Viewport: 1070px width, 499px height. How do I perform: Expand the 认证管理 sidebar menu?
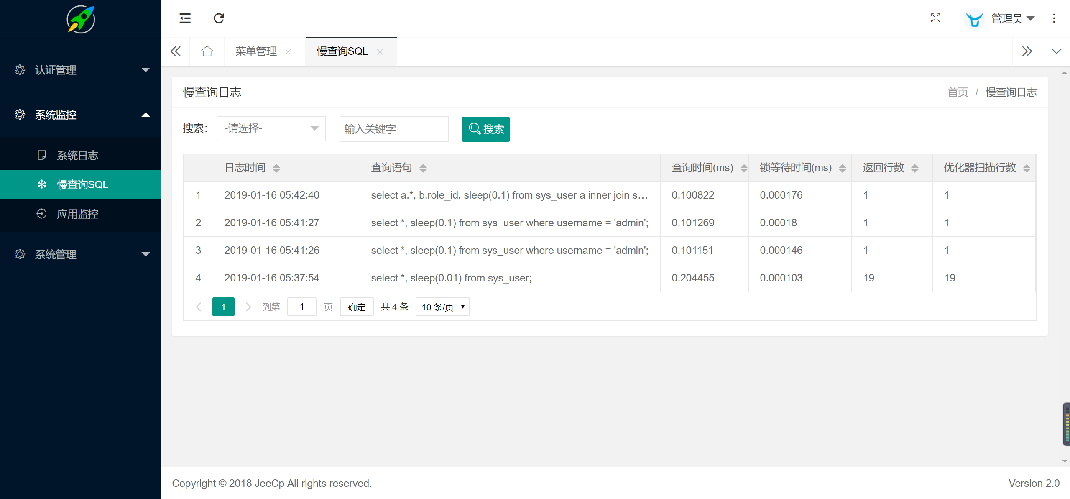(80, 70)
